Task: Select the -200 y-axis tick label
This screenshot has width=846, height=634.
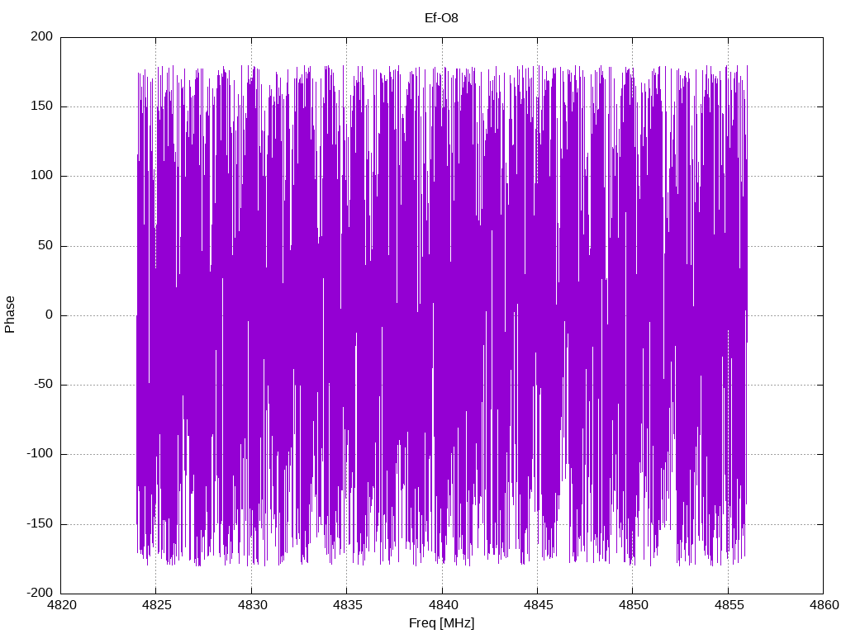Action: click(40, 594)
